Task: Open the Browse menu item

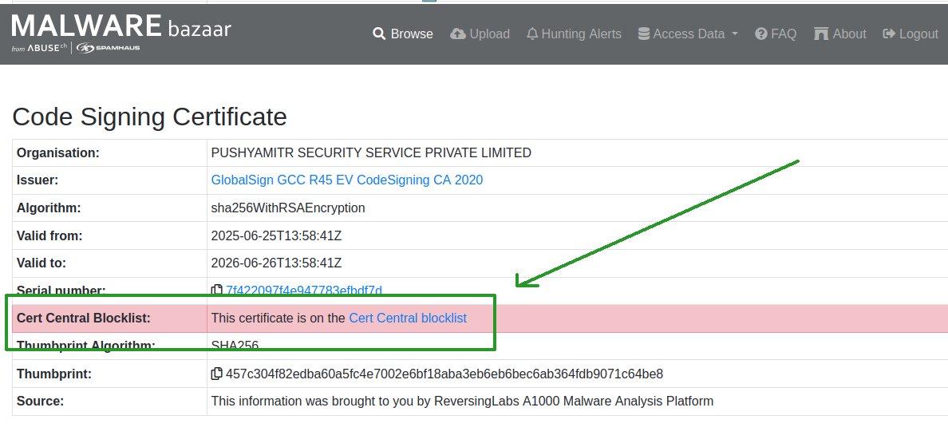Action: click(x=403, y=34)
